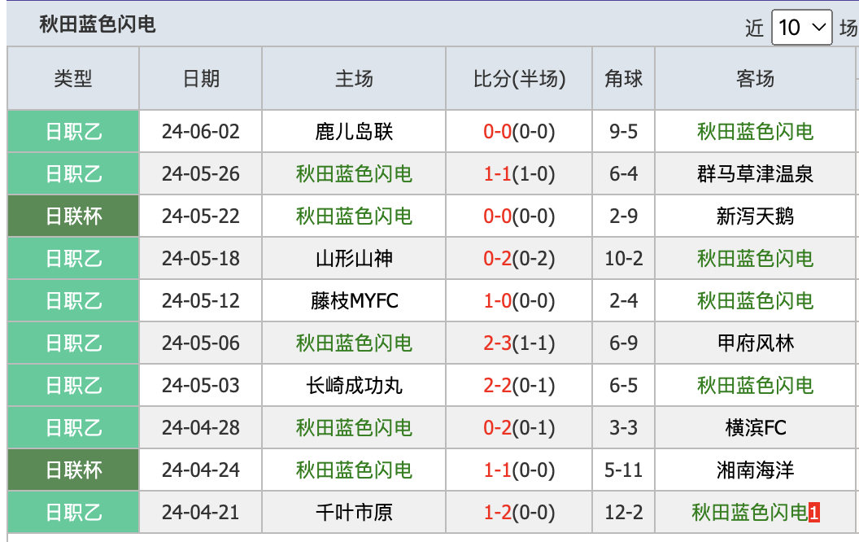Click the corner count 9-5
859x542 pixels.
623,132
